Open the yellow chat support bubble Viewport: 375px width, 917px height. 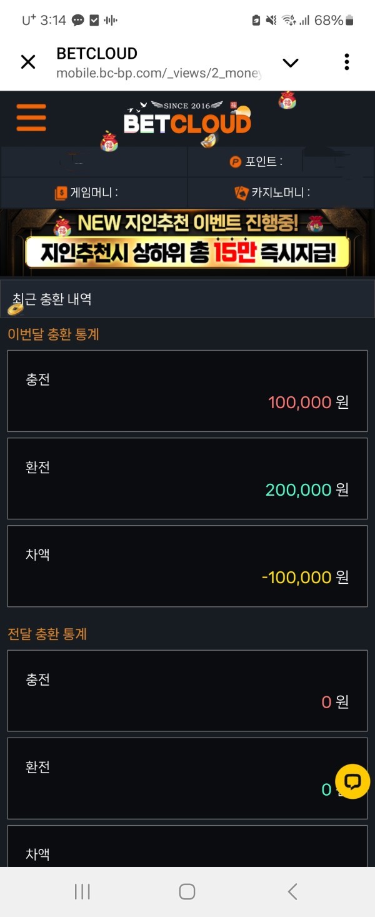coord(352,781)
